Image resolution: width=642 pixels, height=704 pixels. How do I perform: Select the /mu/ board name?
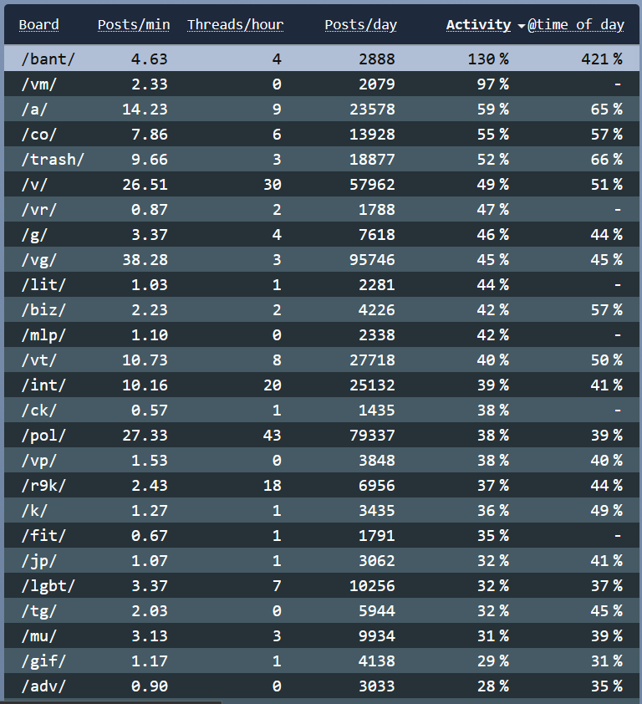(x=39, y=636)
